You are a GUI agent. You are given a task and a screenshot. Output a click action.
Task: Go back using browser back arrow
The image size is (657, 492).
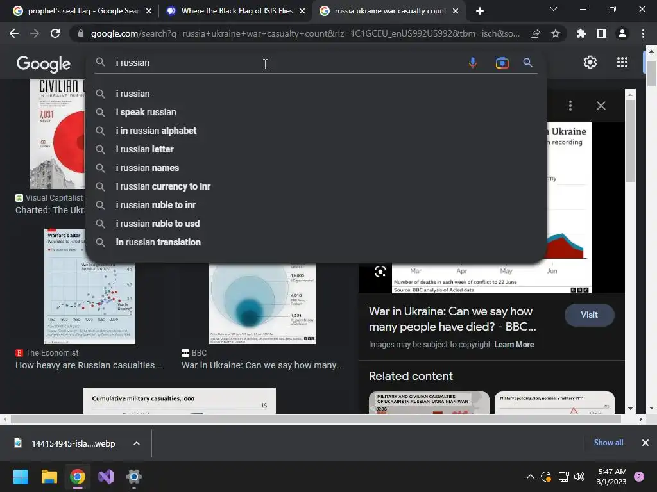pyautogui.click(x=14, y=33)
